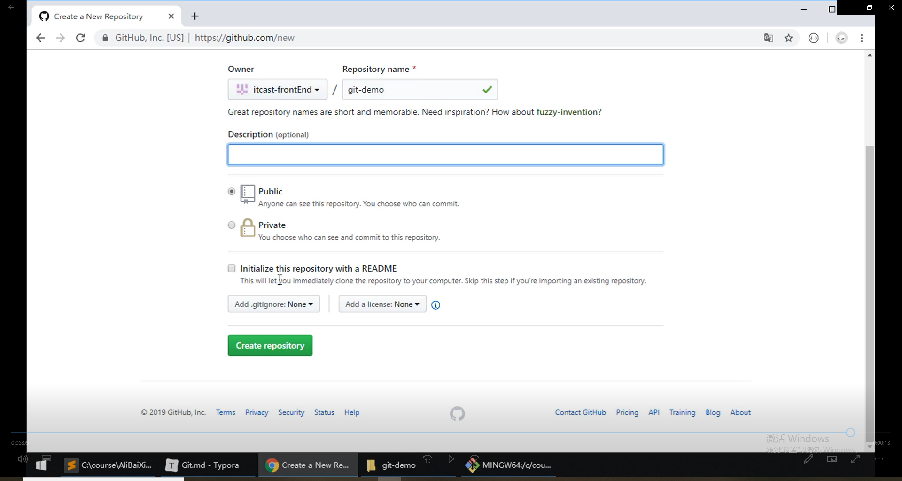Click the scrollbar up arrow
Image resolution: width=902 pixels, height=481 pixels.
pos(870,55)
